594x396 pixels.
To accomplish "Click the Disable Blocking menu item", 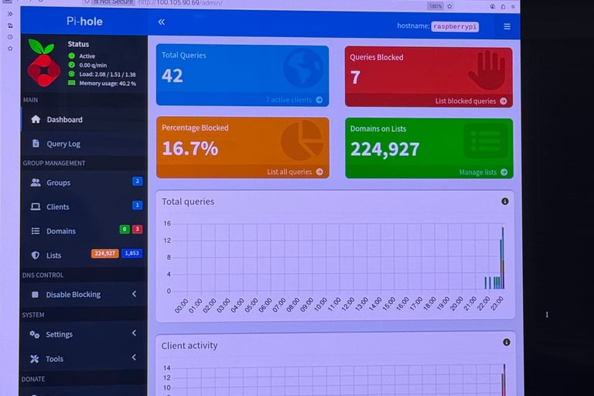I will tap(84, 295).
